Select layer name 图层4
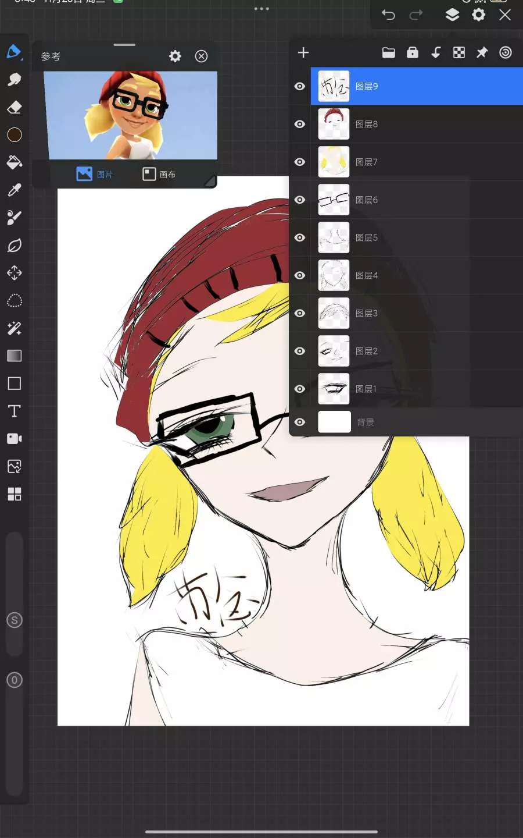The width and height of the screenshot is (523, 838). [367, 275]
